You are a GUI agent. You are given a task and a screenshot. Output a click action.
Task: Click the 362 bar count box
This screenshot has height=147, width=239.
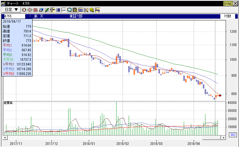pyautogui.click(x=233, y=135)
